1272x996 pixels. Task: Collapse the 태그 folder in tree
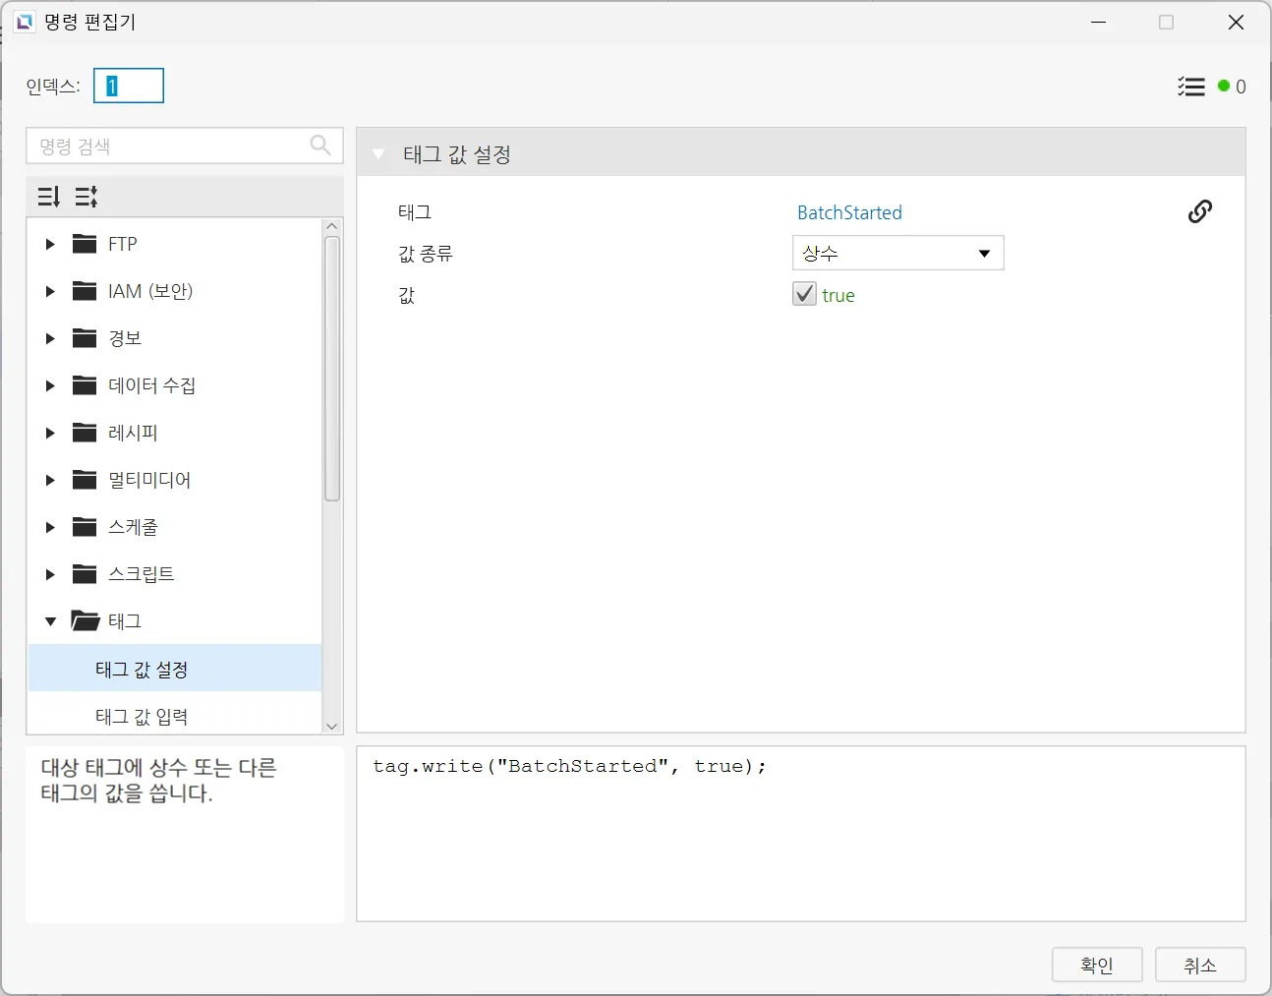[x=50, y=621]
